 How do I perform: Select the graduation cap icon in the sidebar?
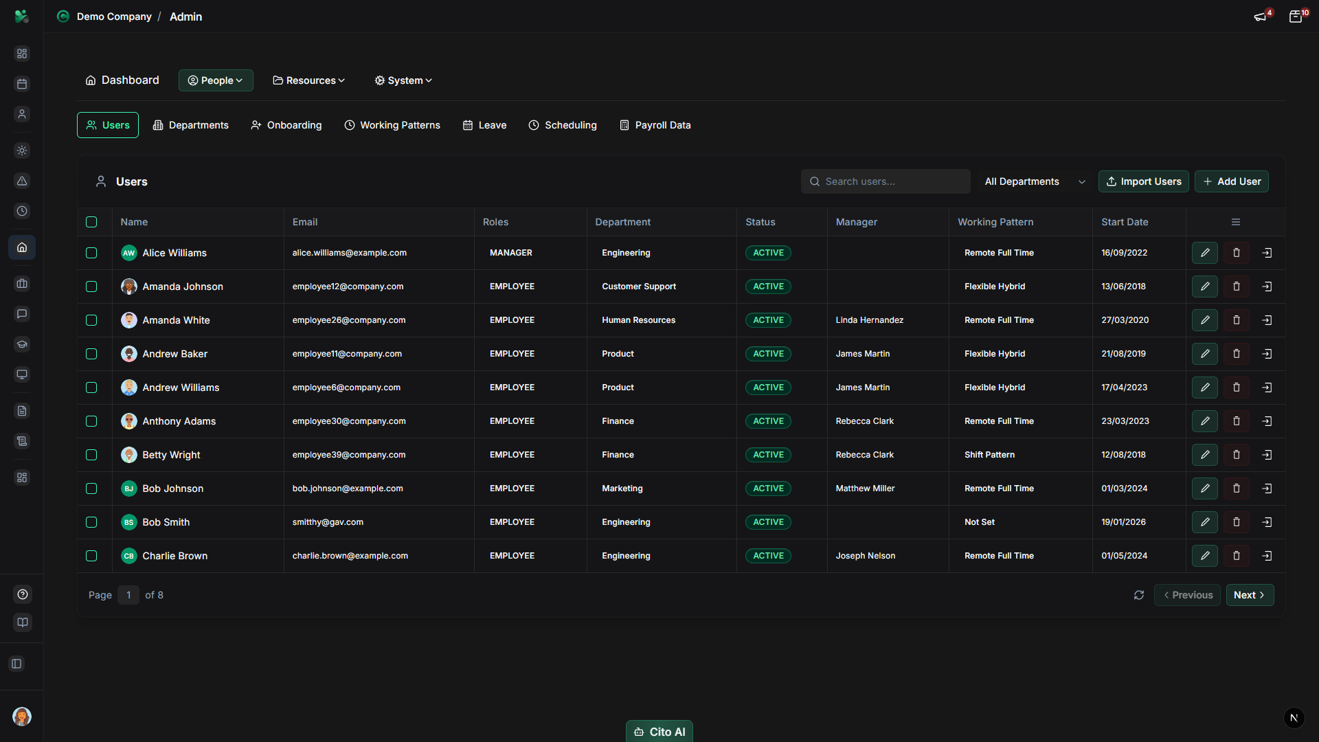(22, 344)
